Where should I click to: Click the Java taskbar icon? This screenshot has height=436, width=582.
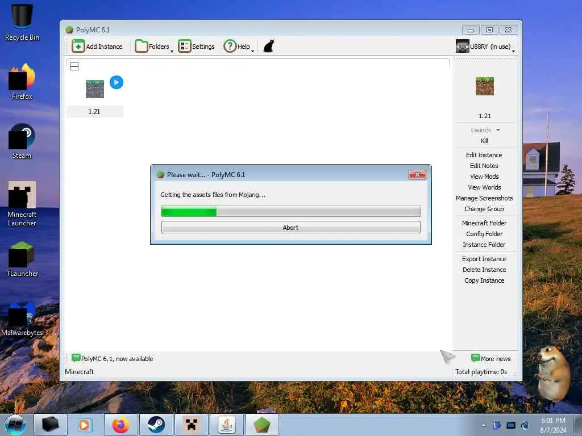(227, 425)
